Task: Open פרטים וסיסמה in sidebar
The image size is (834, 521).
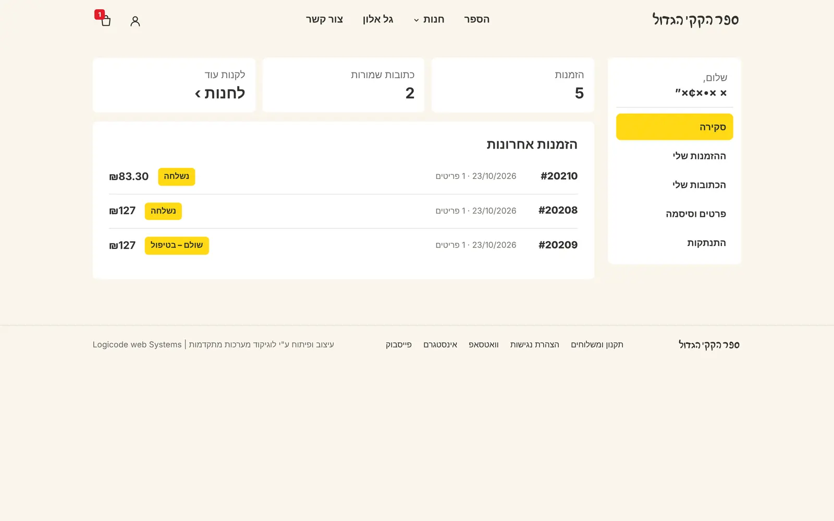Action: pyautogui.click(x=674, y=214)
